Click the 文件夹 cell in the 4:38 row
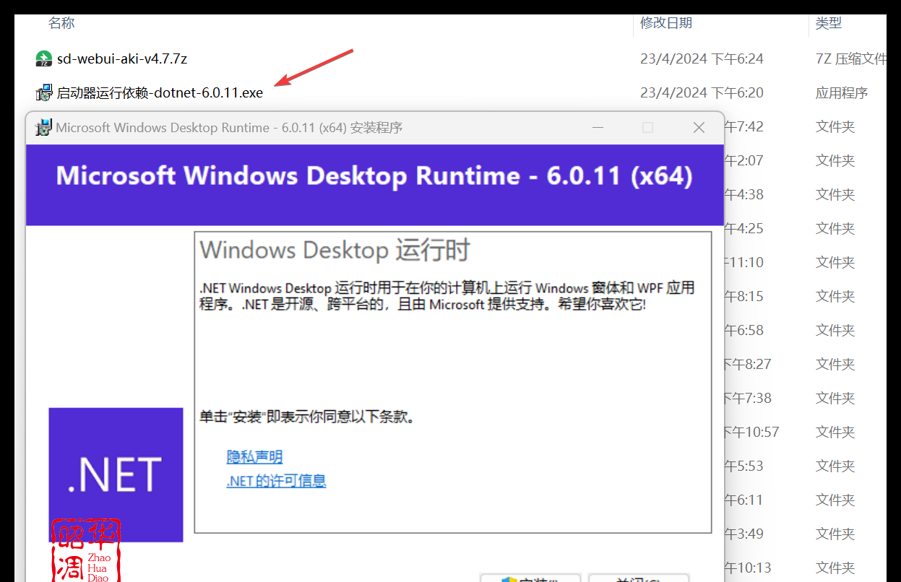The height and width of the screenshot is (582, 901). [835, 194]
